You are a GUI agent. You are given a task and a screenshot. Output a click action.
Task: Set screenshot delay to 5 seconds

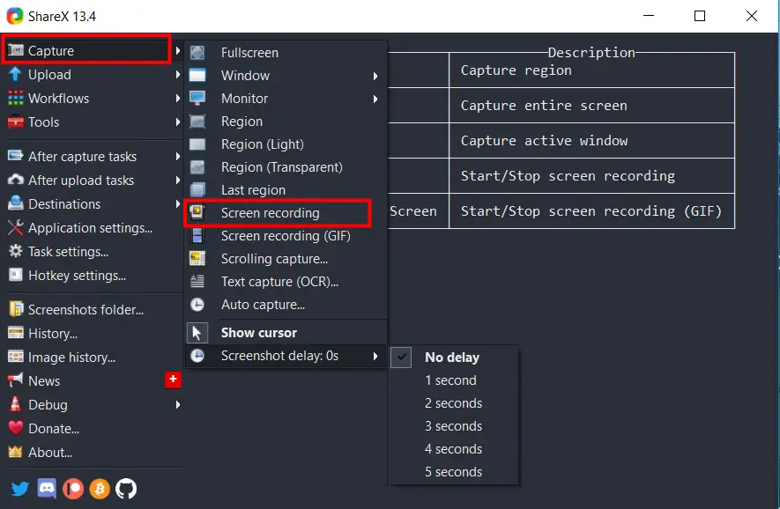(453, 472)
